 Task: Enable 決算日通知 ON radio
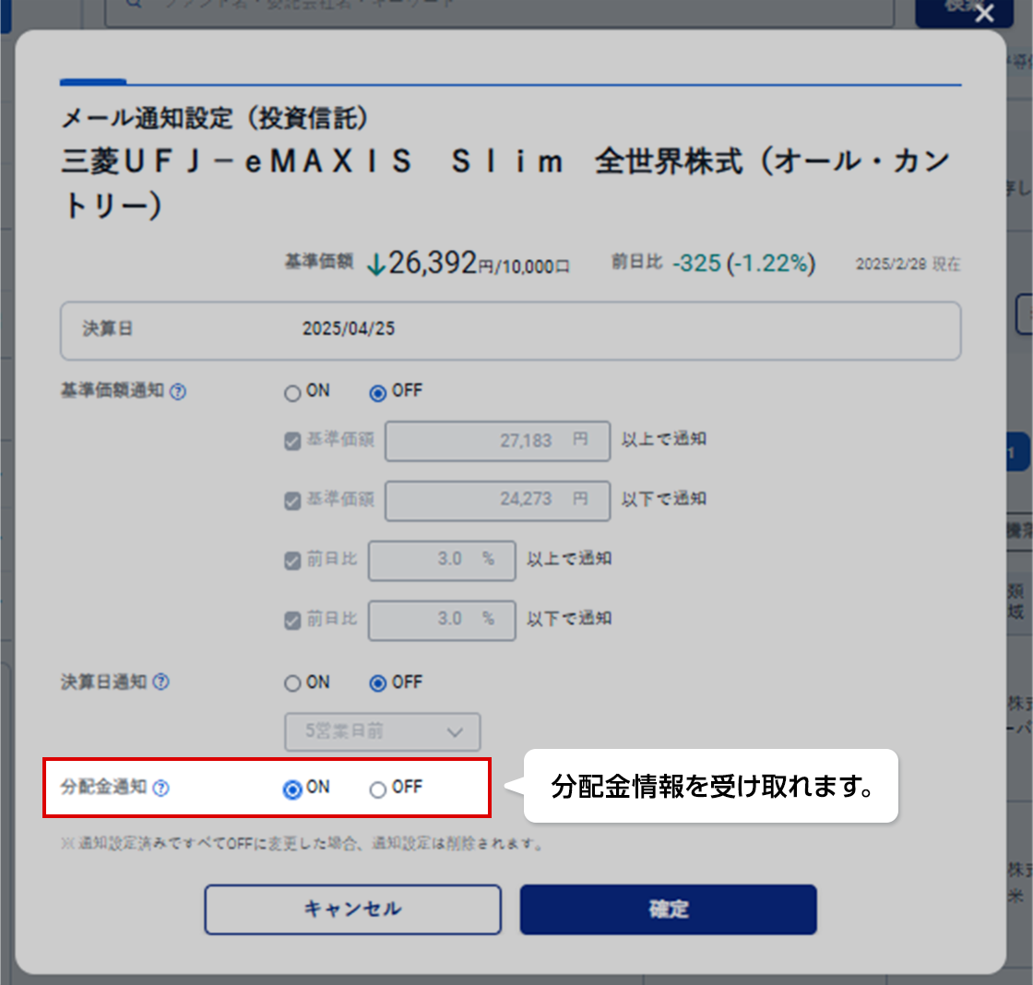[x=291, y=683]
